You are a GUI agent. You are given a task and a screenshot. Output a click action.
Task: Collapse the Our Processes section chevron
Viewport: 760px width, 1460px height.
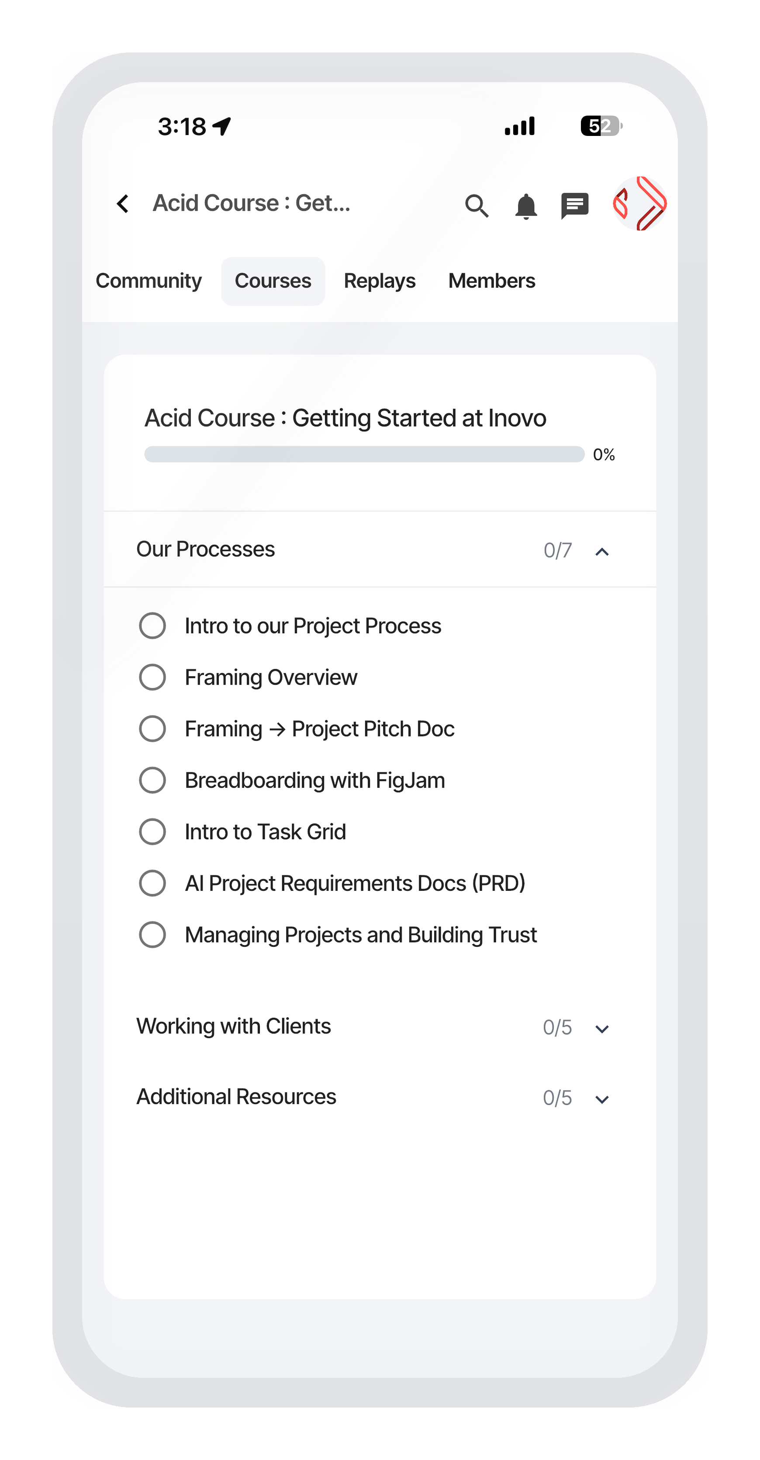click(602, 552)
